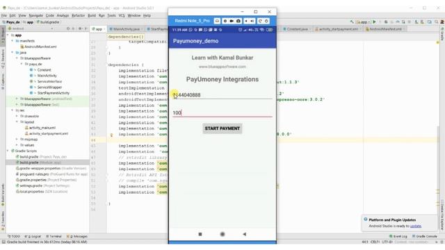This screenshot has height=250, width=445.
Task: Click the first white icon after Redmi Note_5_Pro
Action: pyautogui.click(x=217, y=21)
